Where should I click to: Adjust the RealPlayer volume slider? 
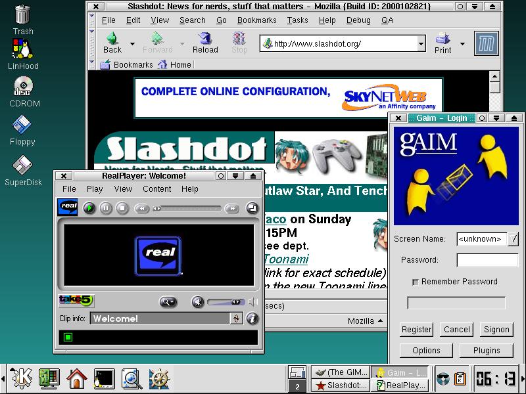point(226,302)
